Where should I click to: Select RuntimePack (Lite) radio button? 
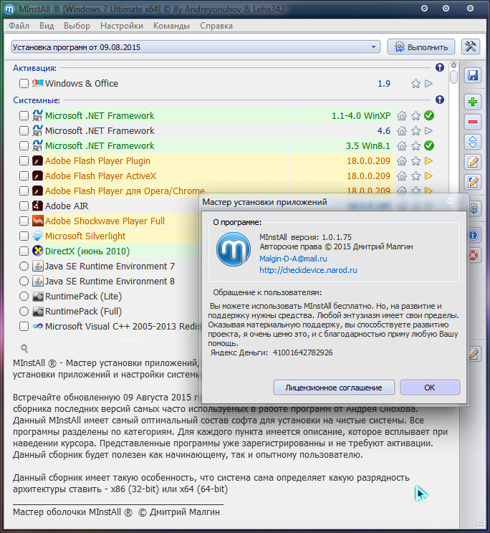(x=24, y=297)
